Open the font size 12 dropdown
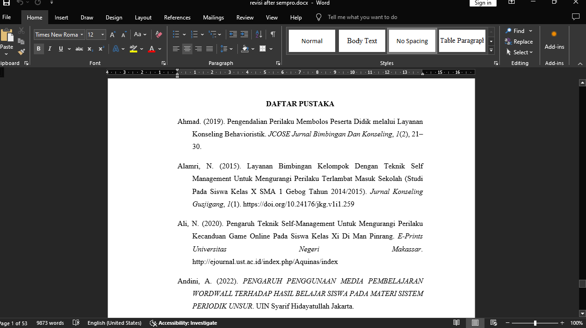Screen dimensions: 586x328 tap(102, 35)
